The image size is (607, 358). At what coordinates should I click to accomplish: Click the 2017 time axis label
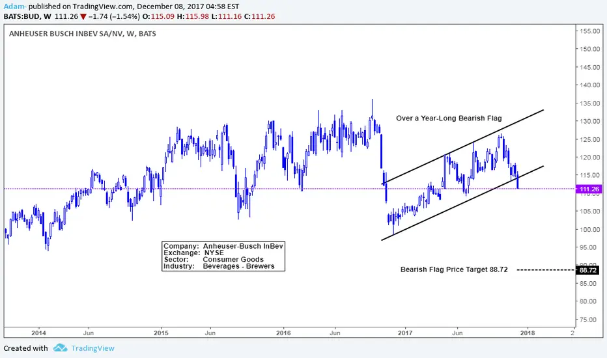405,333
